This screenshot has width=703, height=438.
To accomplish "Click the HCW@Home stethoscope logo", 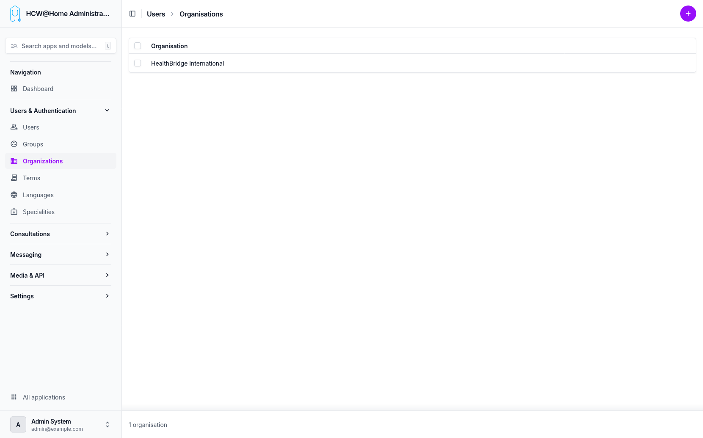I will coord(15,13).
